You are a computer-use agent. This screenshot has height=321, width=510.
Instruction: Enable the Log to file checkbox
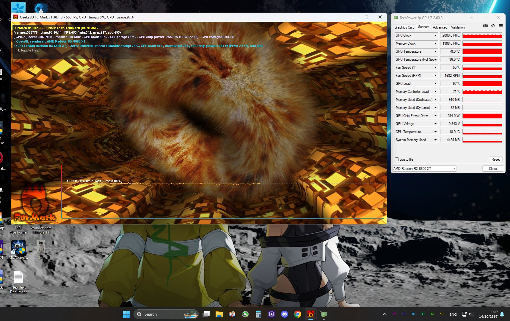click(397, 159)
